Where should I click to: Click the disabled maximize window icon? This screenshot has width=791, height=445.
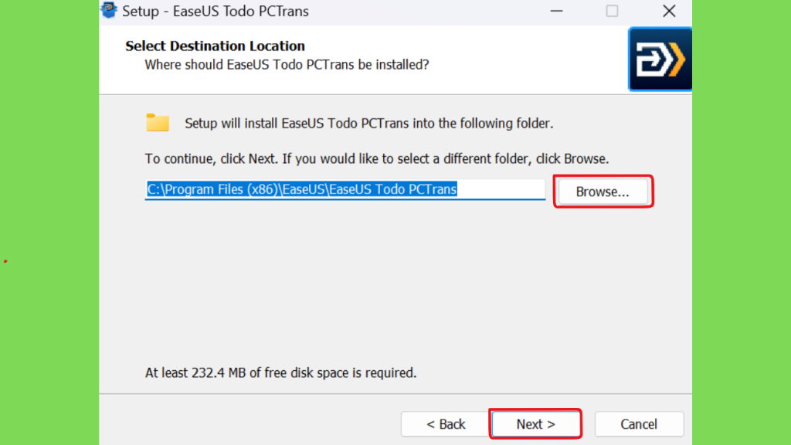(x=612, y=11)
